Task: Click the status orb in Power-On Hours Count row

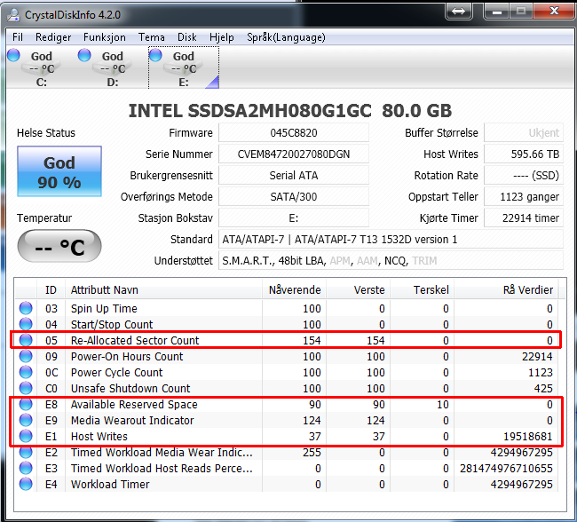Action: [26, 356]
